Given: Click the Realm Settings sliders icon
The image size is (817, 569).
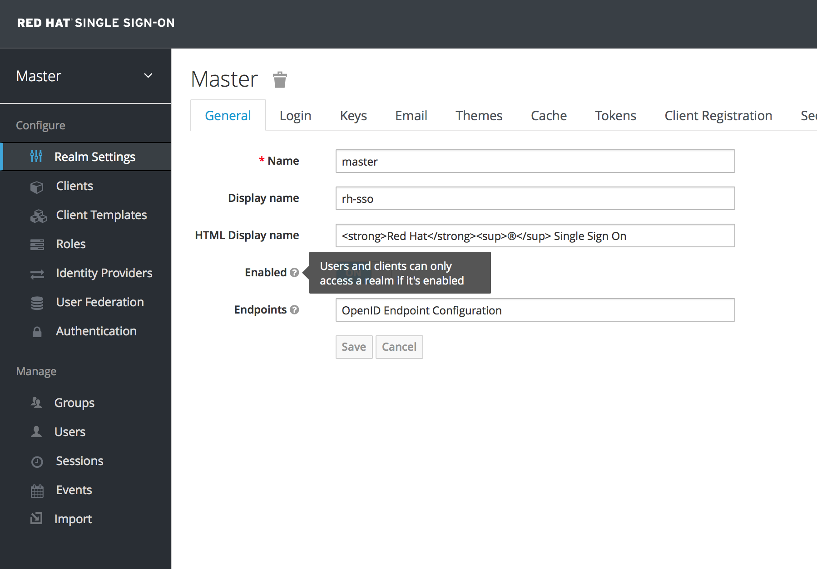Looking at the screenshot, I should (x=36, y=157).
